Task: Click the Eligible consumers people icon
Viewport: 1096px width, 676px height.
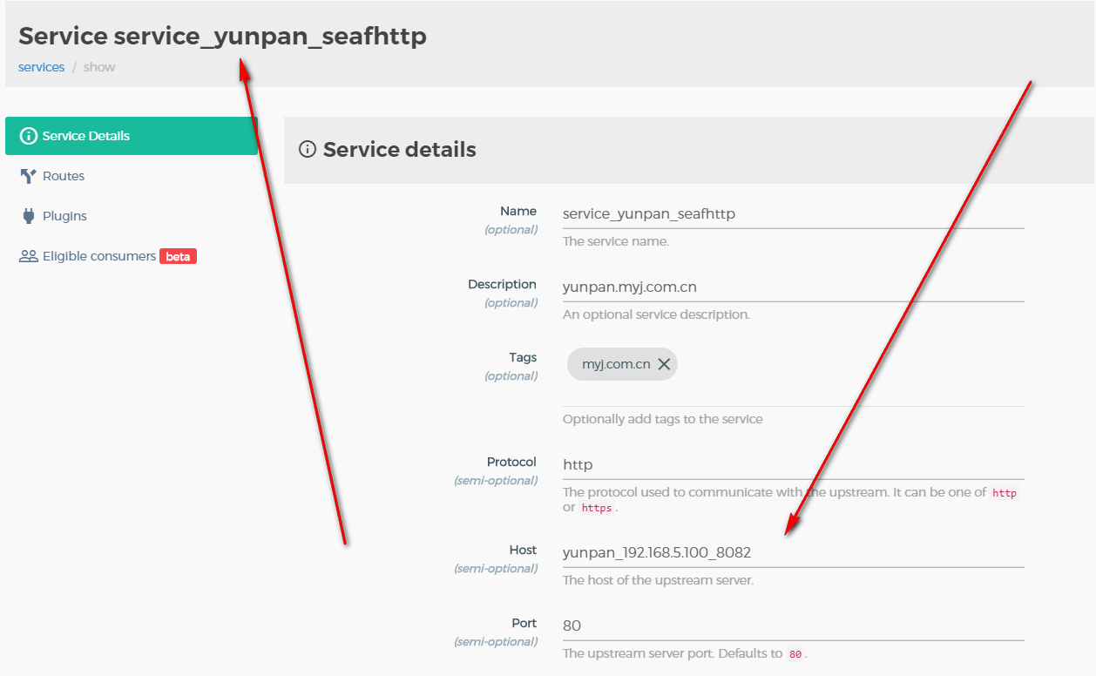Action: (x=29, y=256)
